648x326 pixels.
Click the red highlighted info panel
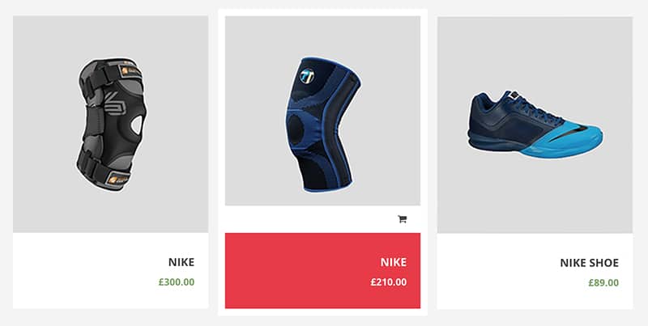point(322,270)
